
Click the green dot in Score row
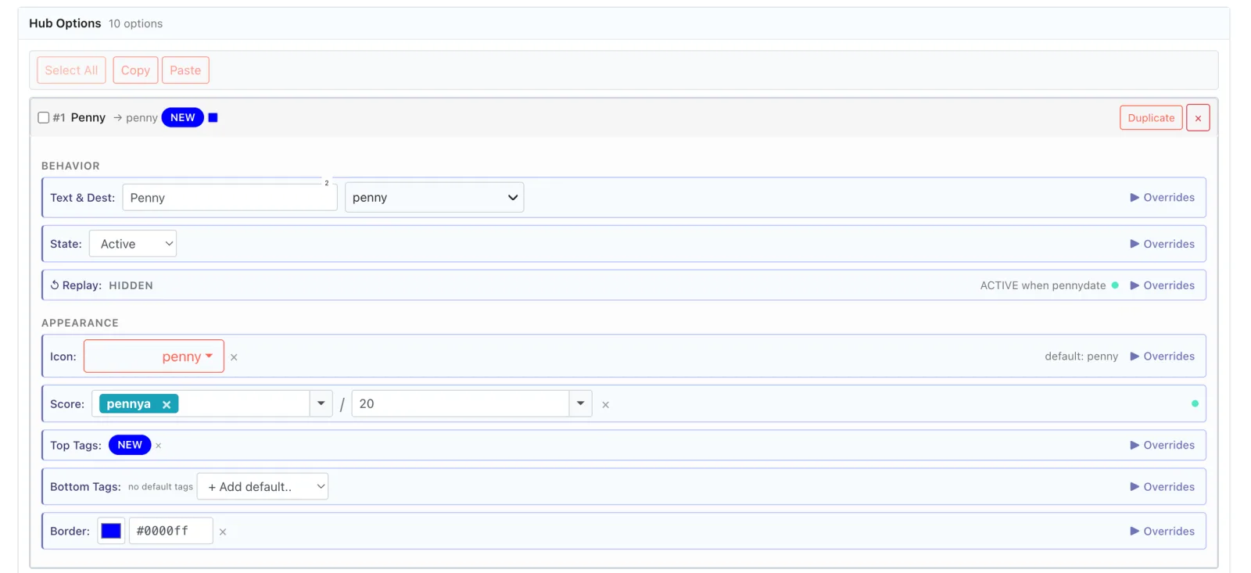coord(1195,404)
